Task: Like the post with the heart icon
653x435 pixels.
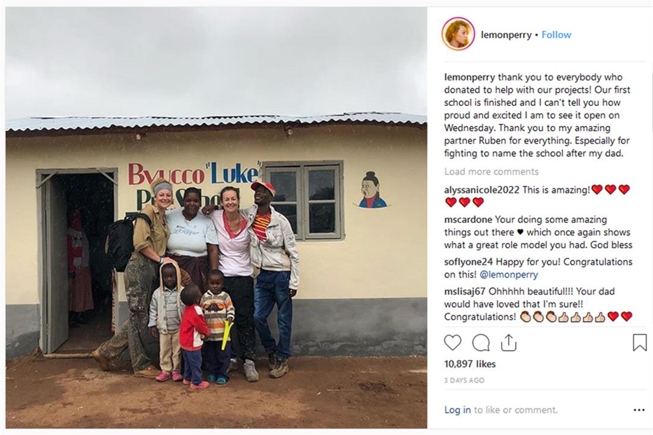Action: pos(452,343)
